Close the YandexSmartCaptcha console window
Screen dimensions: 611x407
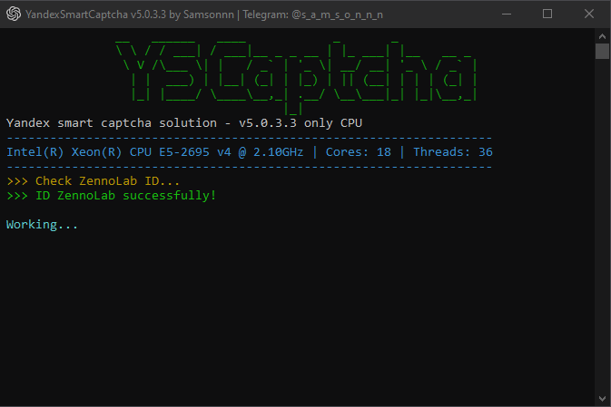588,14
